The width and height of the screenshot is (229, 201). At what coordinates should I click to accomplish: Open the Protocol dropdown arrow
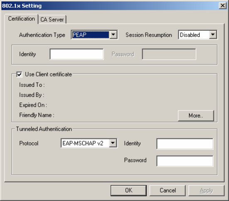(x=113, y=143)
